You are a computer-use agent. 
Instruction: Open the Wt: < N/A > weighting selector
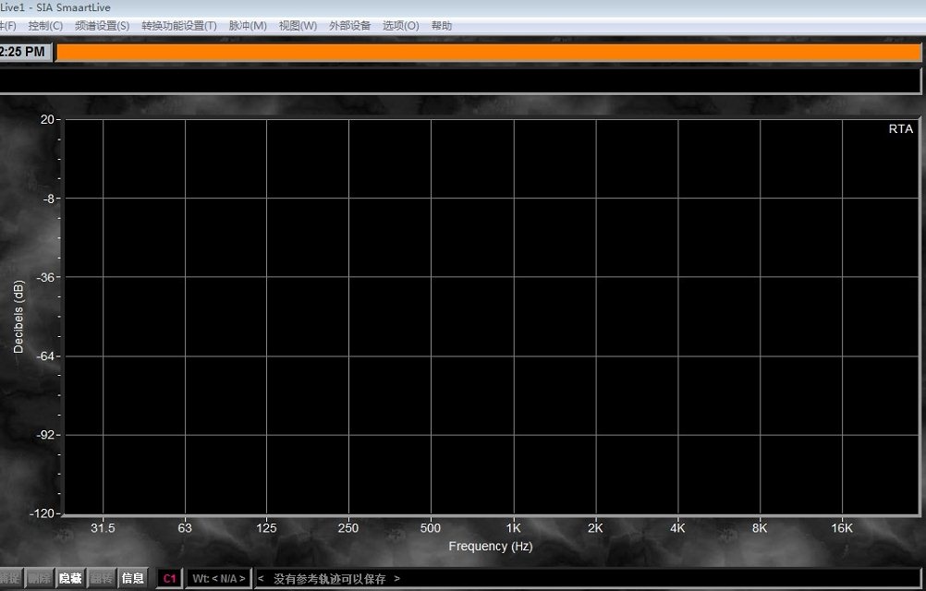tap(219, 578)
